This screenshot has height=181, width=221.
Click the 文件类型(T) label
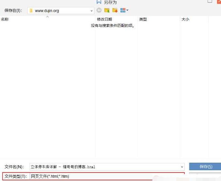pos(16,176)
